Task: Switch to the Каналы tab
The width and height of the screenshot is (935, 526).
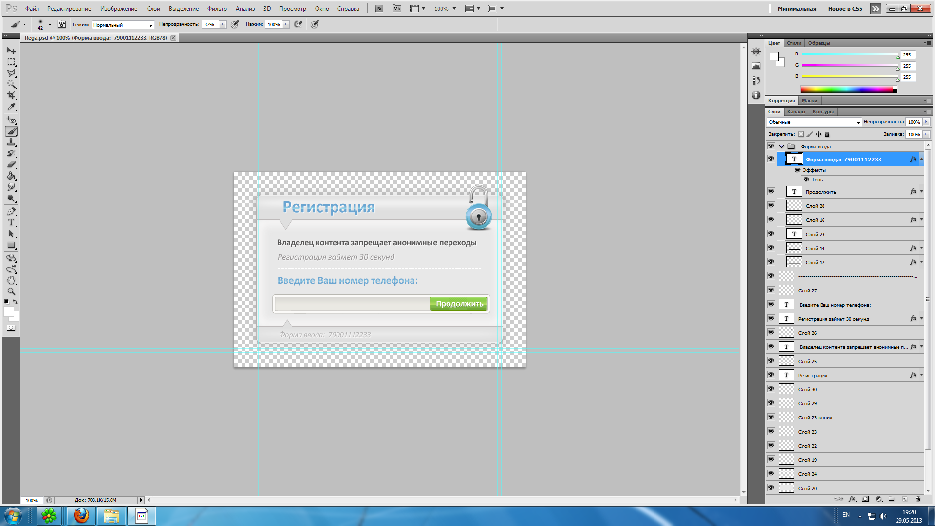Action: coord(796,111)
